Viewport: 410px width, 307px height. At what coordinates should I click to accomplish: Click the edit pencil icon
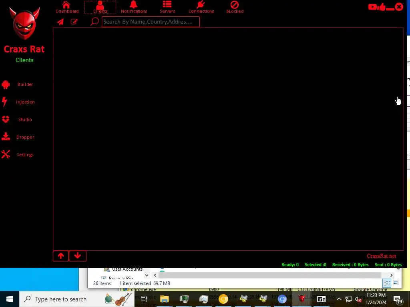point(74,22)
